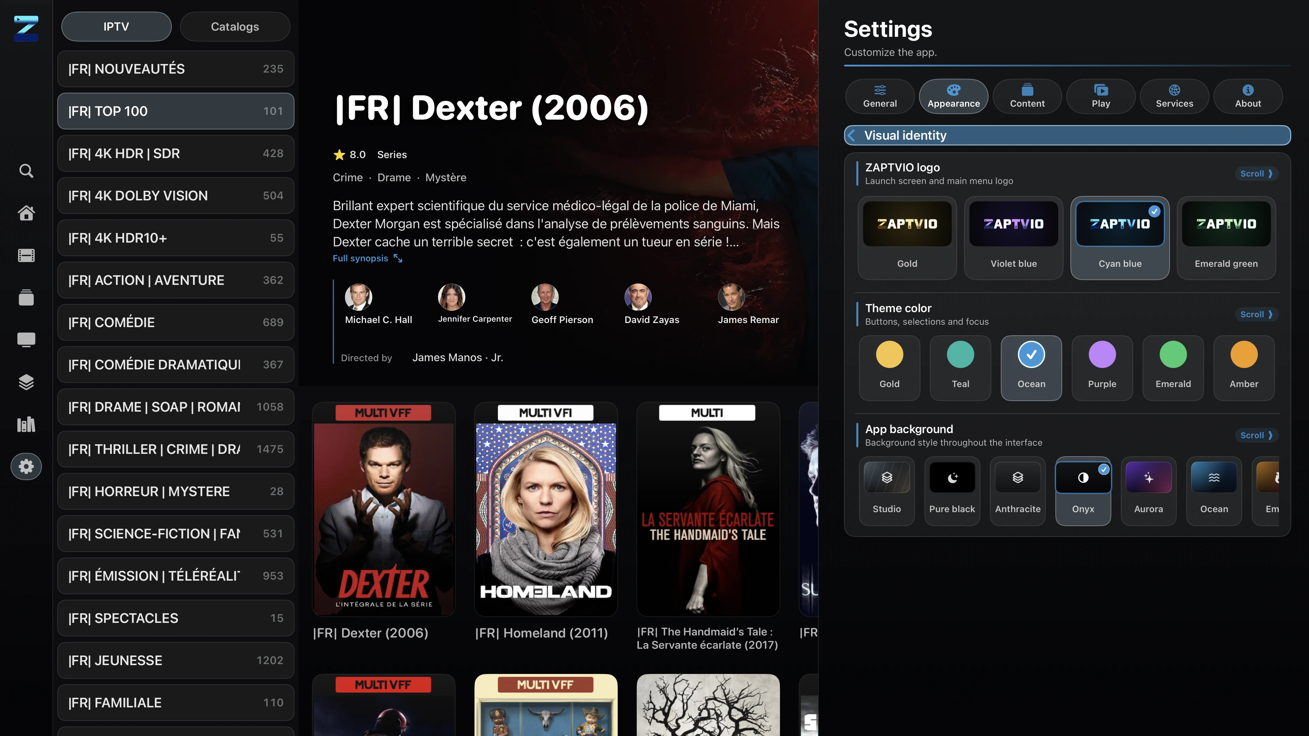Choose the Emerald green ZAPTVIO logo
The image size is (1309, 736).
(x=1226, y=238)
